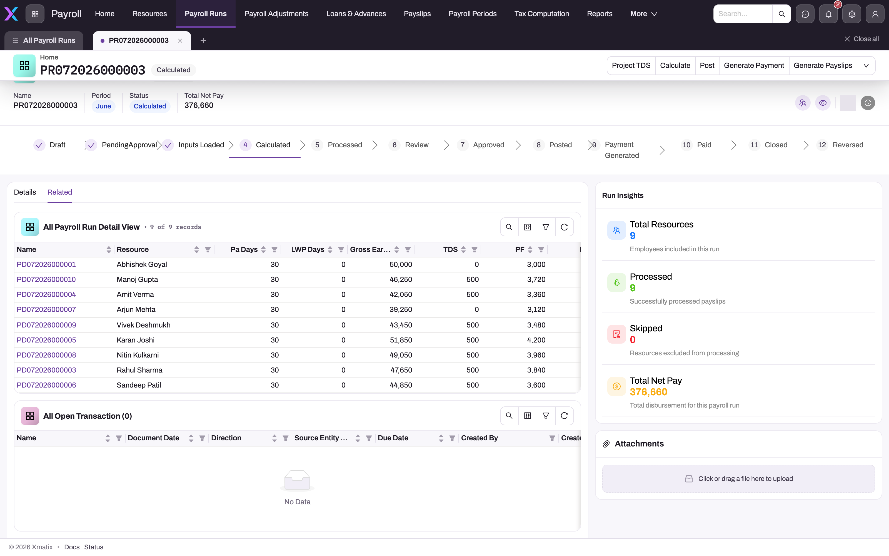Screen dimensions: 889x556
Task: Select the Processed stage step
Action: 338,145
